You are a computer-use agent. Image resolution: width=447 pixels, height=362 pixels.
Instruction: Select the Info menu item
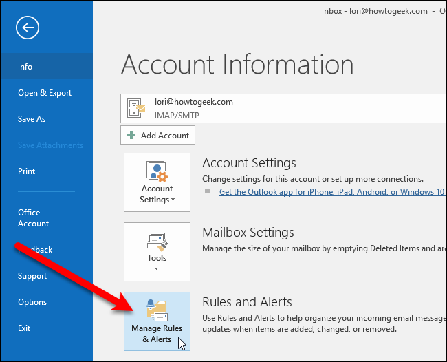[25, 67]
